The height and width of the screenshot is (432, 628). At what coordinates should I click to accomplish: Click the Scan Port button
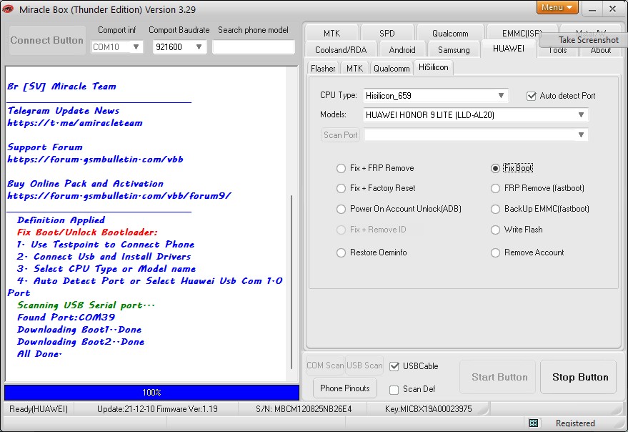340,135
